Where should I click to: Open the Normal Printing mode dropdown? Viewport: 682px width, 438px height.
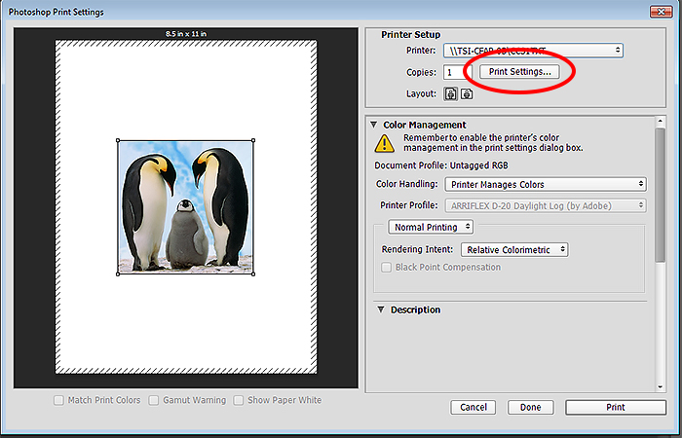(431, 227)
